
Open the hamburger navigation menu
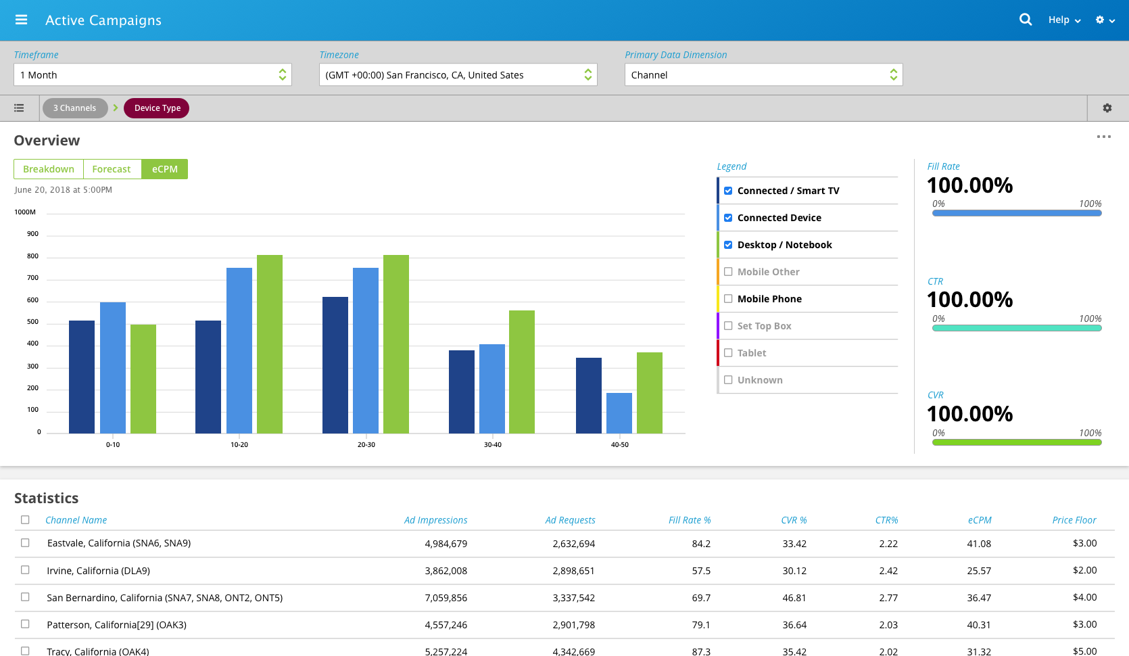tap(21, 20)
